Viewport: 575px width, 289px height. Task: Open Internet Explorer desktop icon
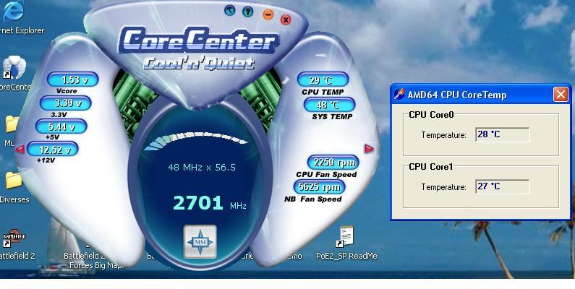coord(14,17)
